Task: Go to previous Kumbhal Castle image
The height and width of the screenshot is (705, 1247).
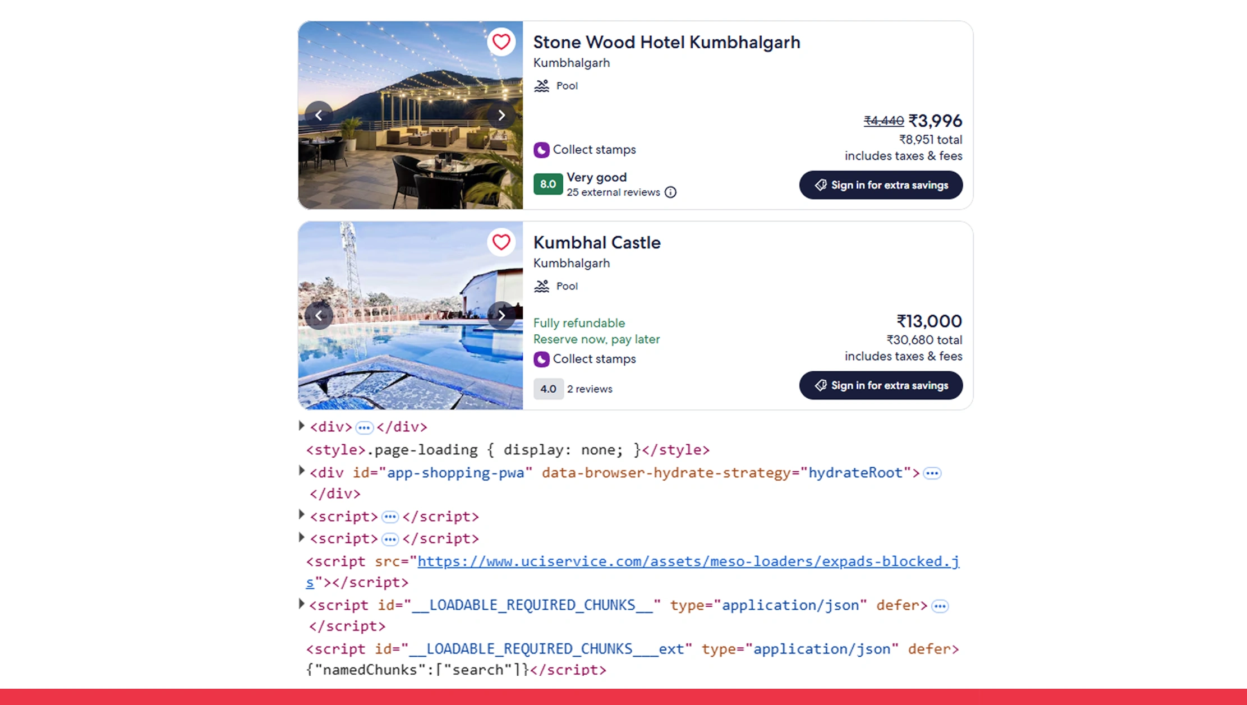Action: (x=319, y=316)
